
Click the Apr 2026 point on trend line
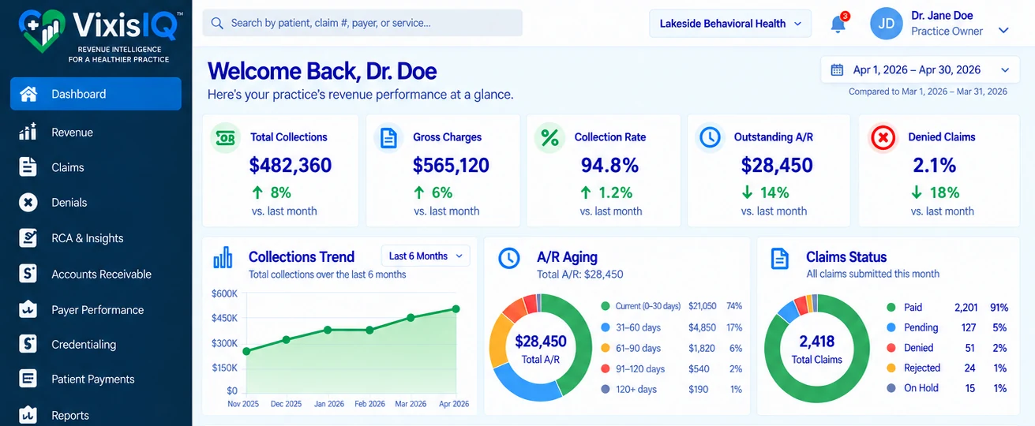[x=456, y=309]
